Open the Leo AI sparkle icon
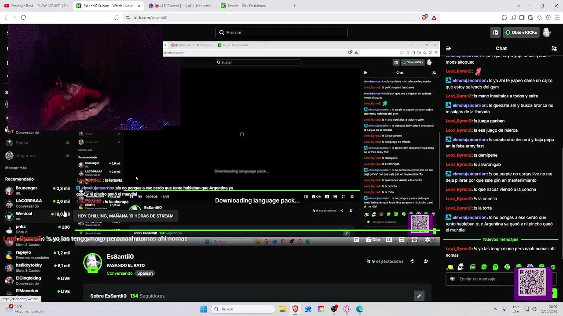The image size is (563, 316). [540, 18]
